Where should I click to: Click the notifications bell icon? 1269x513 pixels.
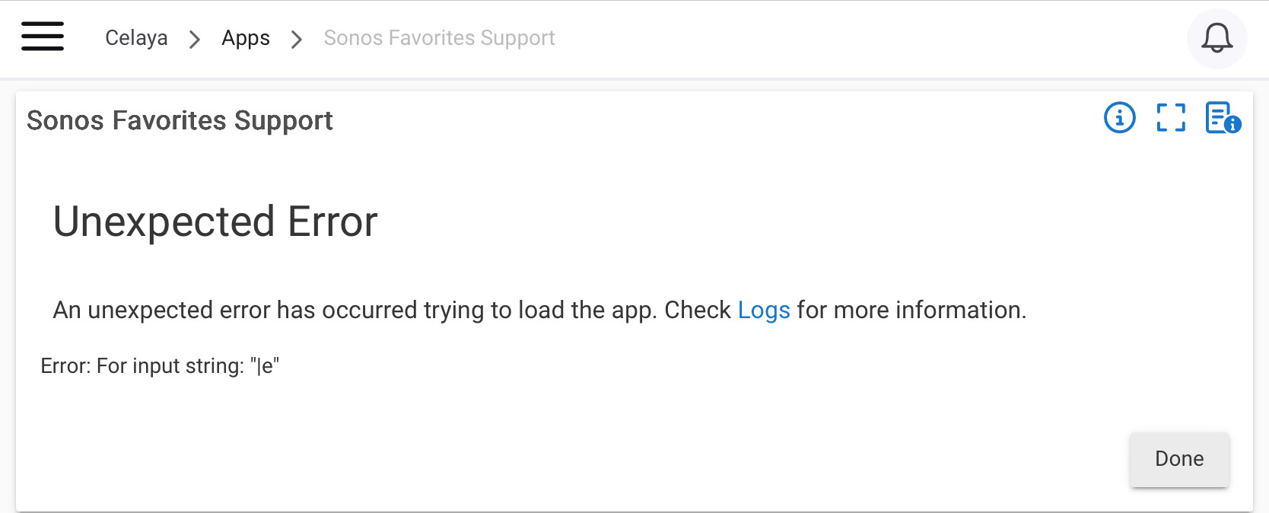[1217, 38]
